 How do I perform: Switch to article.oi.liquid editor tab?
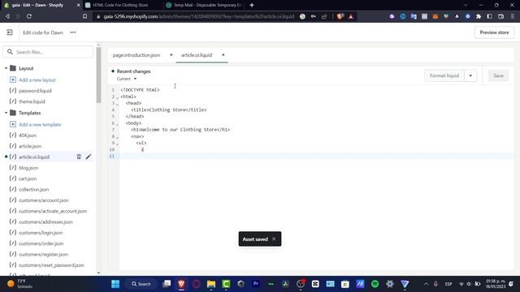coord(197,55)
